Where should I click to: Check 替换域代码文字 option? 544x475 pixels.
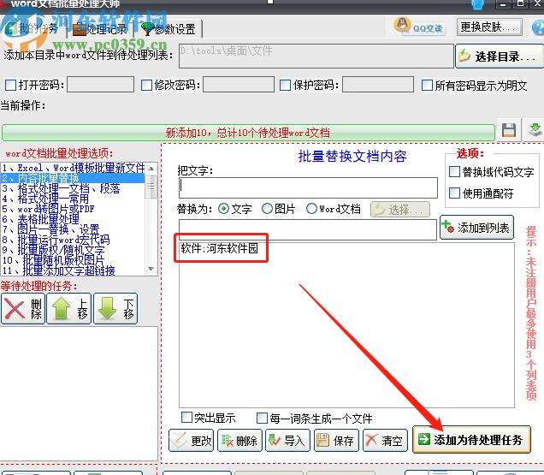454,172
